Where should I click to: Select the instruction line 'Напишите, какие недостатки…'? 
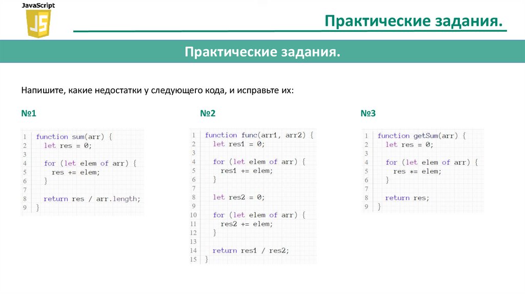point(157,90)
